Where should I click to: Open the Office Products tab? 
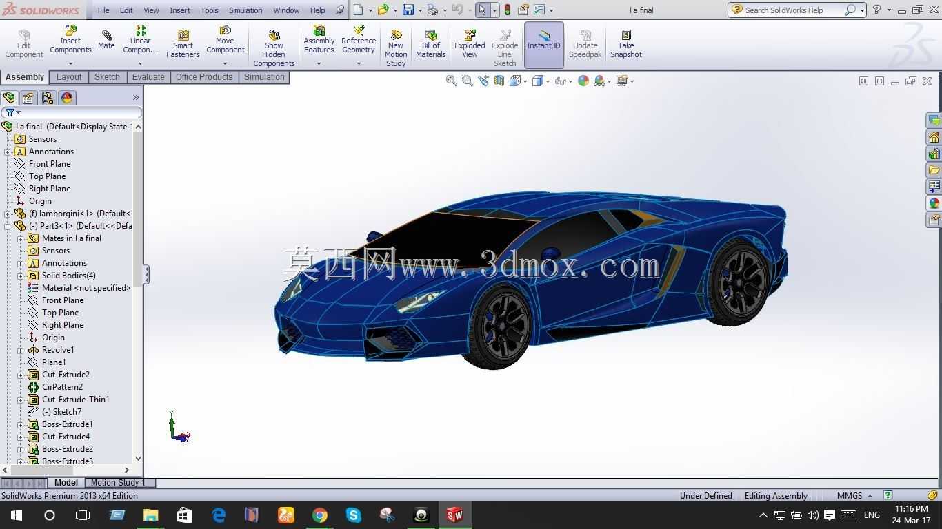(204, 77)
